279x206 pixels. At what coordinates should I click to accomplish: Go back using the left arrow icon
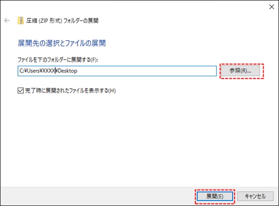click(7, 21)
